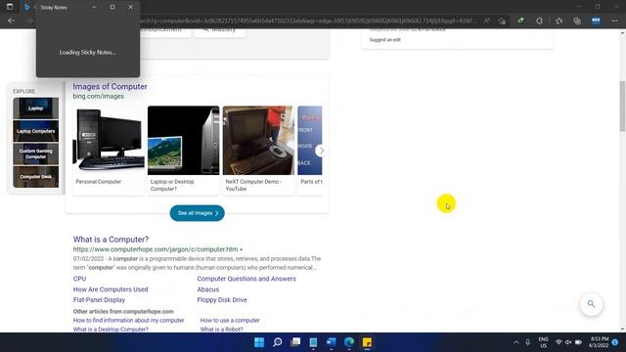Screen dimensions: 626x352
Task: Click the blue profile icon in Edge
Action: 596,21
